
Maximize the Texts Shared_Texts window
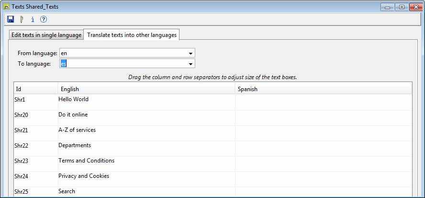402,7
